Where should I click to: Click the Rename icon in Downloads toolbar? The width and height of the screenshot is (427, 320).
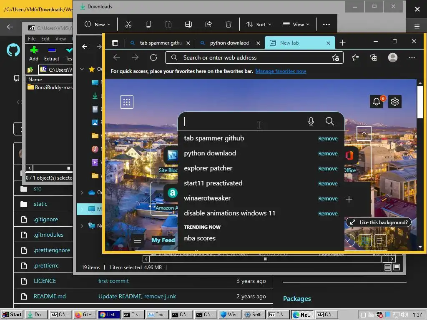tap(188, 25)
